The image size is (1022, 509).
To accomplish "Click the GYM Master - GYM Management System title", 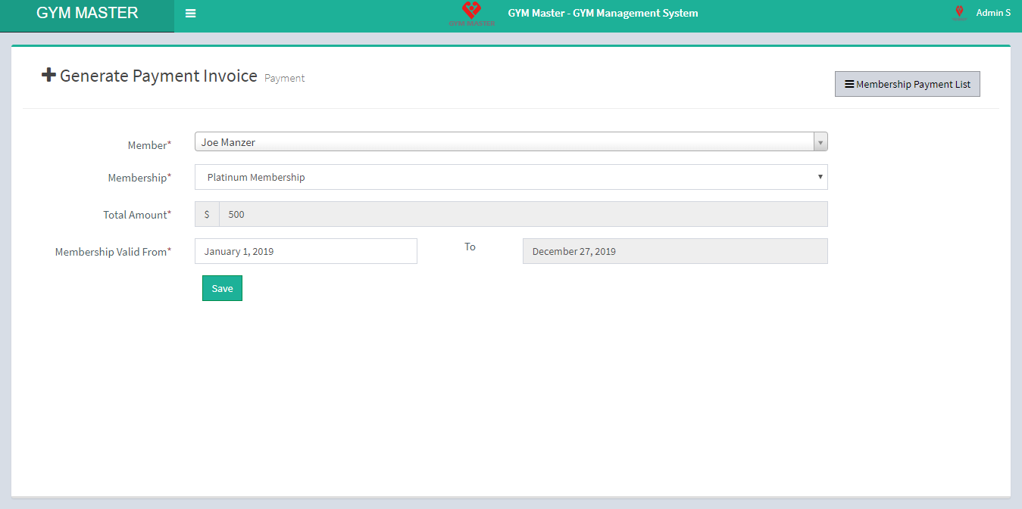I will (x=603, y=13).
